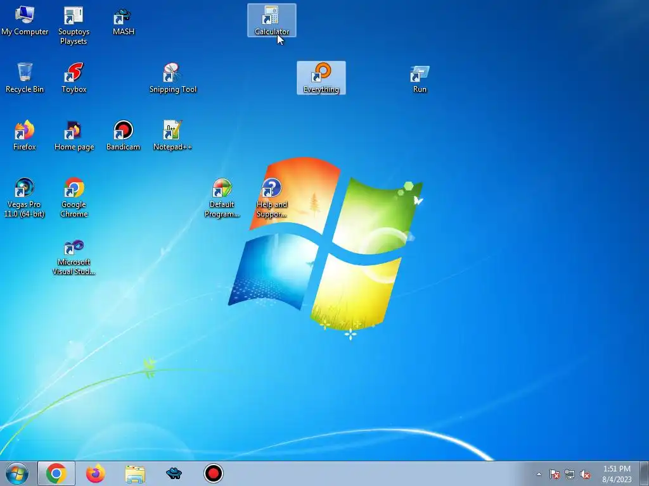Click the Run desktop shortcut

420,78
